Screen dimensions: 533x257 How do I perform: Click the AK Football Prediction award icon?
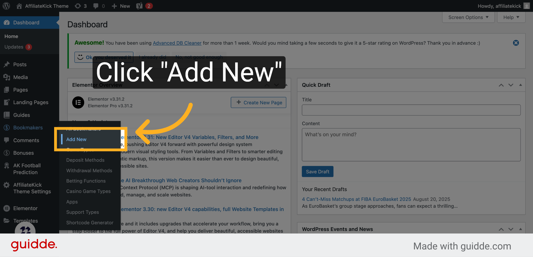pyautogui.click(x=7, y=166)
